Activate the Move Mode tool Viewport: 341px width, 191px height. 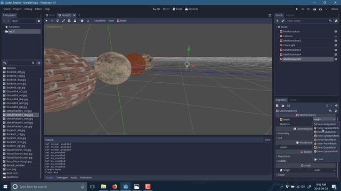tap(52, 21)
